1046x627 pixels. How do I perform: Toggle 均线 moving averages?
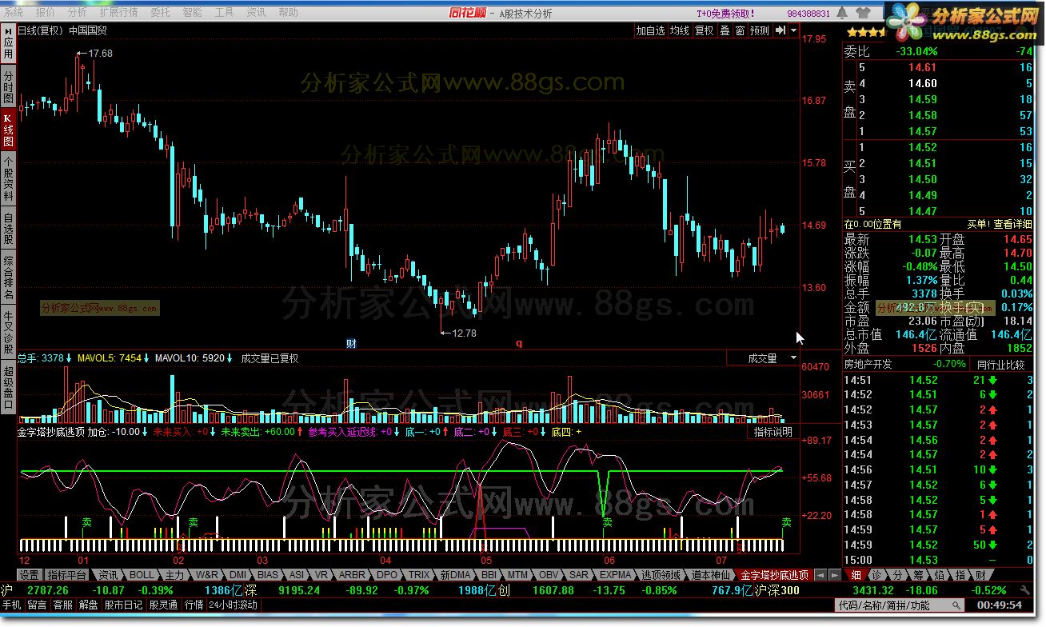680,30
